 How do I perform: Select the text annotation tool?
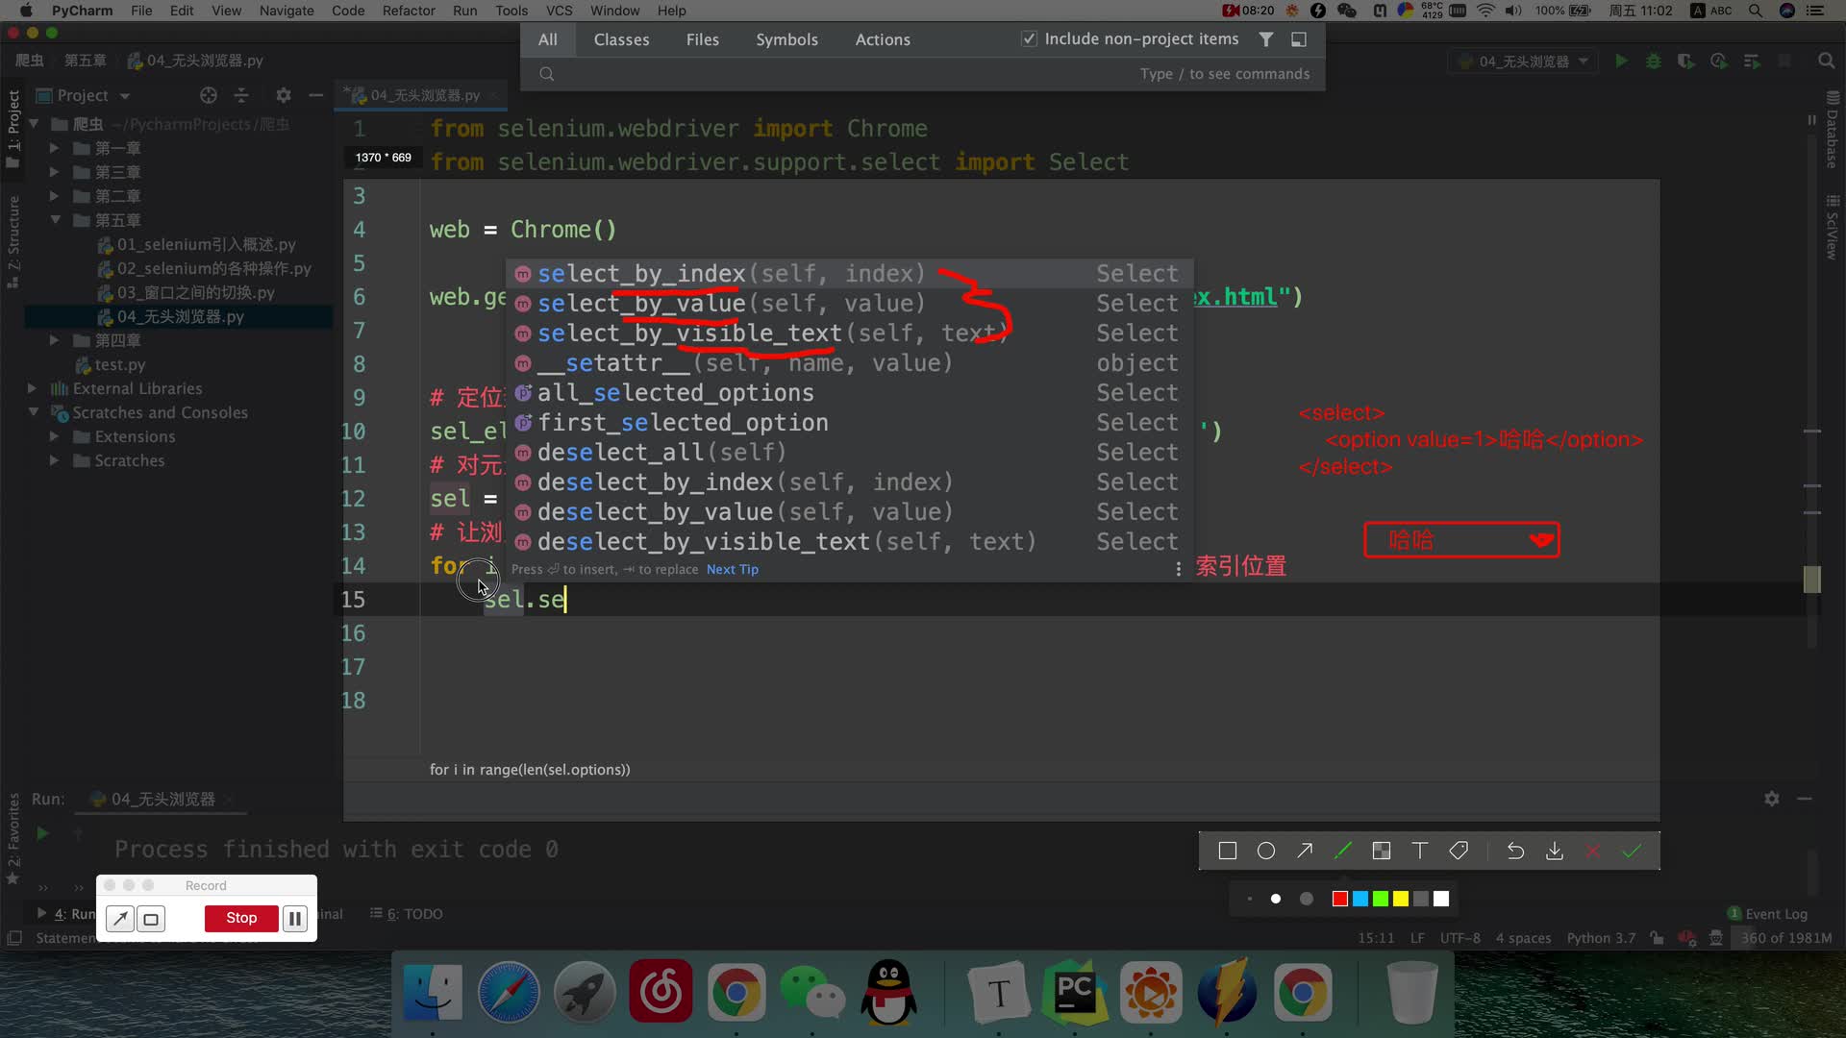click(1420, 851)
